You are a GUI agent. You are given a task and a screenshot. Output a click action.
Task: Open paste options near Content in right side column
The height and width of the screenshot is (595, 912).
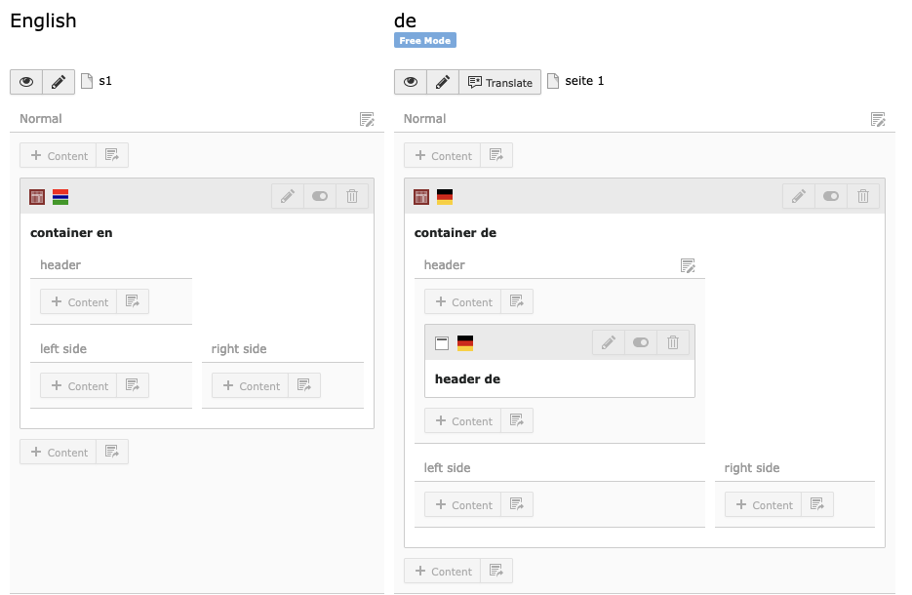[818, 504]
